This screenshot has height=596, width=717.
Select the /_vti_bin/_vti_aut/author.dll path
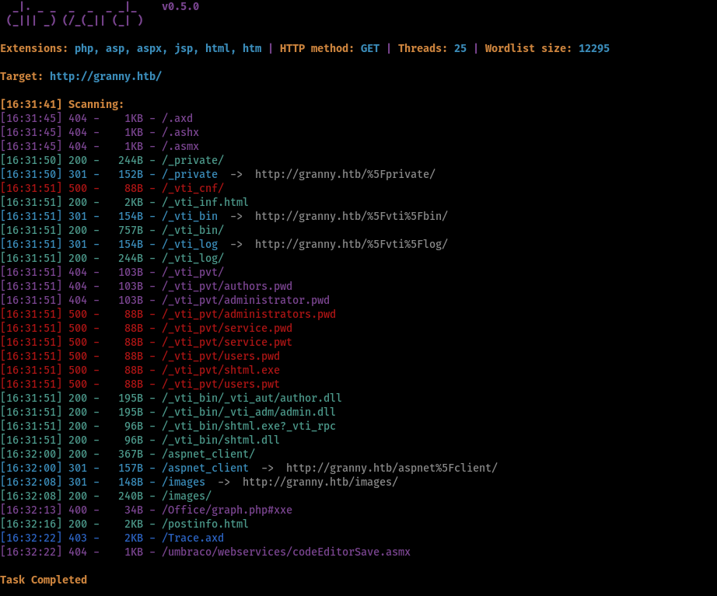[x=251, y=398]
